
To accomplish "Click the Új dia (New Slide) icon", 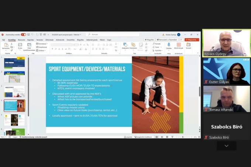I will (20, 45).
